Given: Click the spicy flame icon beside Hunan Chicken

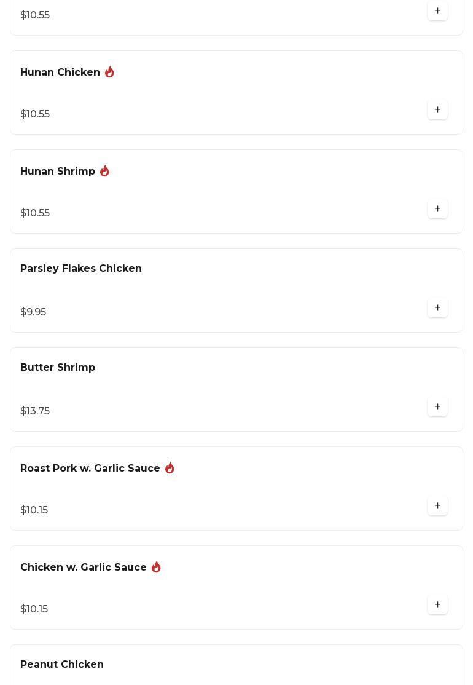Looking at the screenshot, I should (x=109, y=72).
